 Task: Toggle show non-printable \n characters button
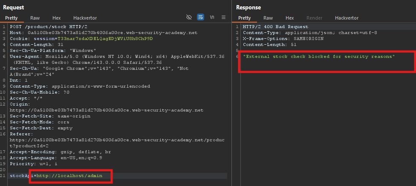tap(212, 17)
